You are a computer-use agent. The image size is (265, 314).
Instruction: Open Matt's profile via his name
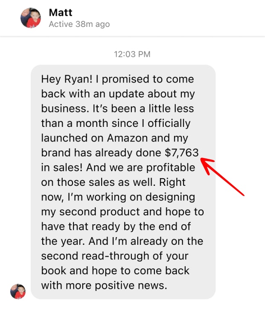(61, 12)
